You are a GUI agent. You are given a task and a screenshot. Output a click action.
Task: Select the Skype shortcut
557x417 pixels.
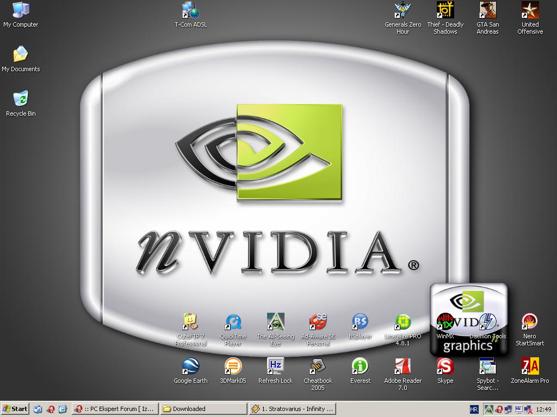(445, 370)
